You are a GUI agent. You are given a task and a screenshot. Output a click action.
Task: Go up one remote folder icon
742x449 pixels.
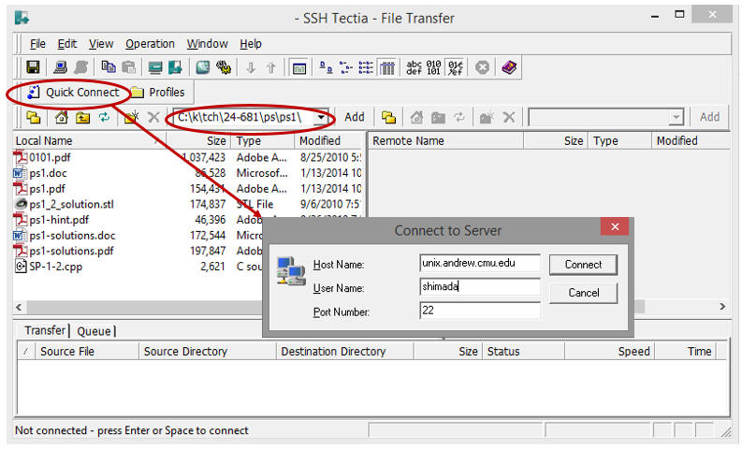point(438,117)
